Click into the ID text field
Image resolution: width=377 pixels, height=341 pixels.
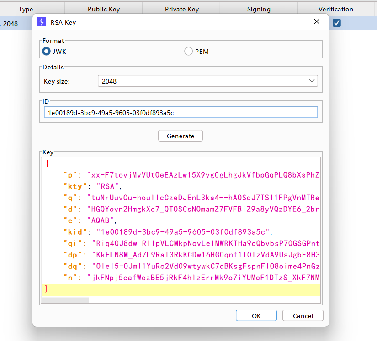pos(181,112)
